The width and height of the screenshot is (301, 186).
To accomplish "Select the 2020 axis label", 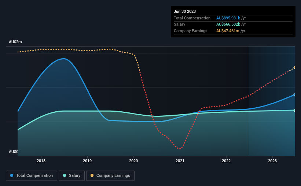I will coord(133,161).
